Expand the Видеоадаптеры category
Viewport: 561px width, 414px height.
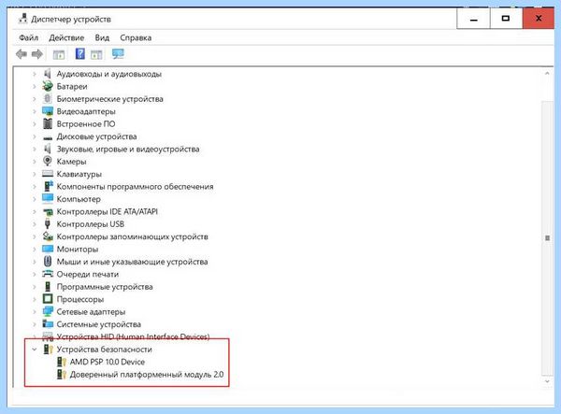[x=35, y=111]
